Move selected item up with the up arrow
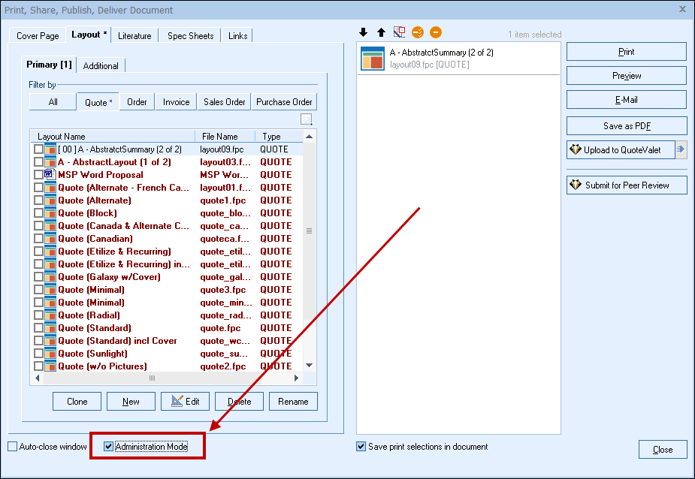The height and width of the screenshot is (479, 695). click(x=381, y=32)
